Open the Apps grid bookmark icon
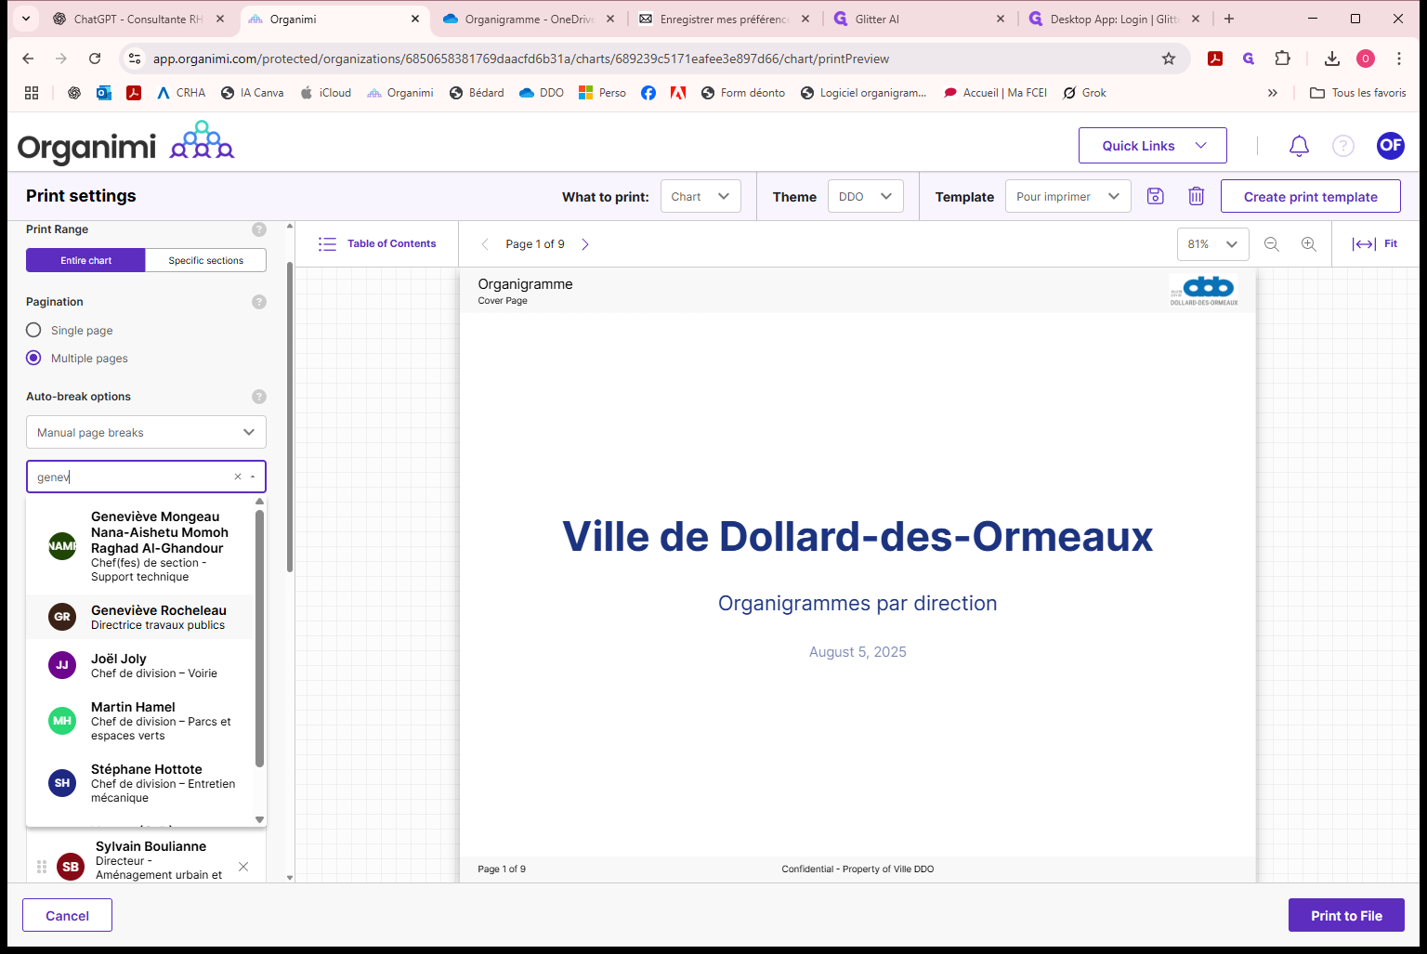1427x954 pixels. [x=32, y=93]
